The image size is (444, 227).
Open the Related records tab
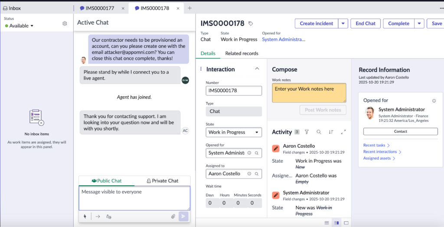(242, 53)
